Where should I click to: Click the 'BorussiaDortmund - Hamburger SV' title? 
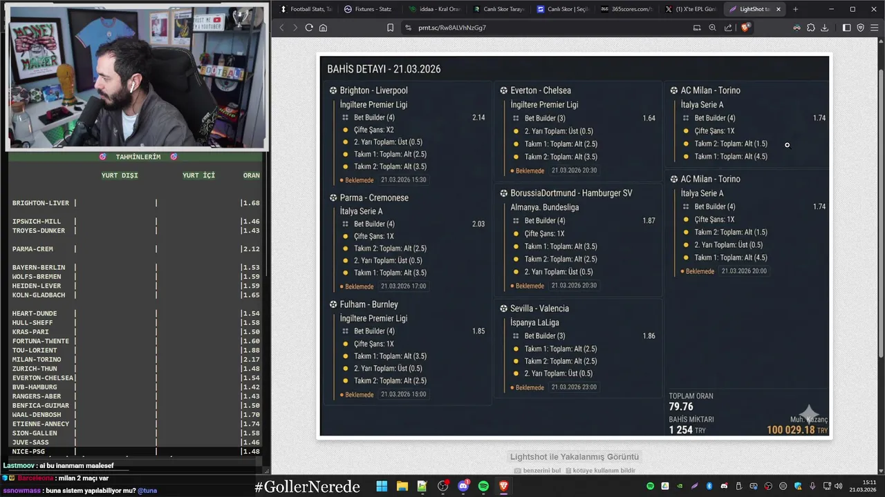[571, 193]
